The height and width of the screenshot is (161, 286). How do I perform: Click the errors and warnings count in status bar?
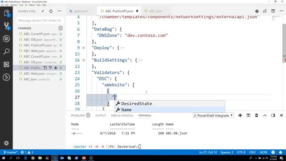tap(27, 152)
